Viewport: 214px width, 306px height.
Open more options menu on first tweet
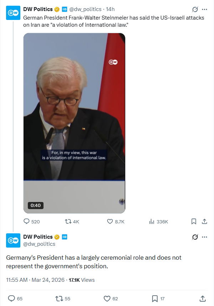204,9
